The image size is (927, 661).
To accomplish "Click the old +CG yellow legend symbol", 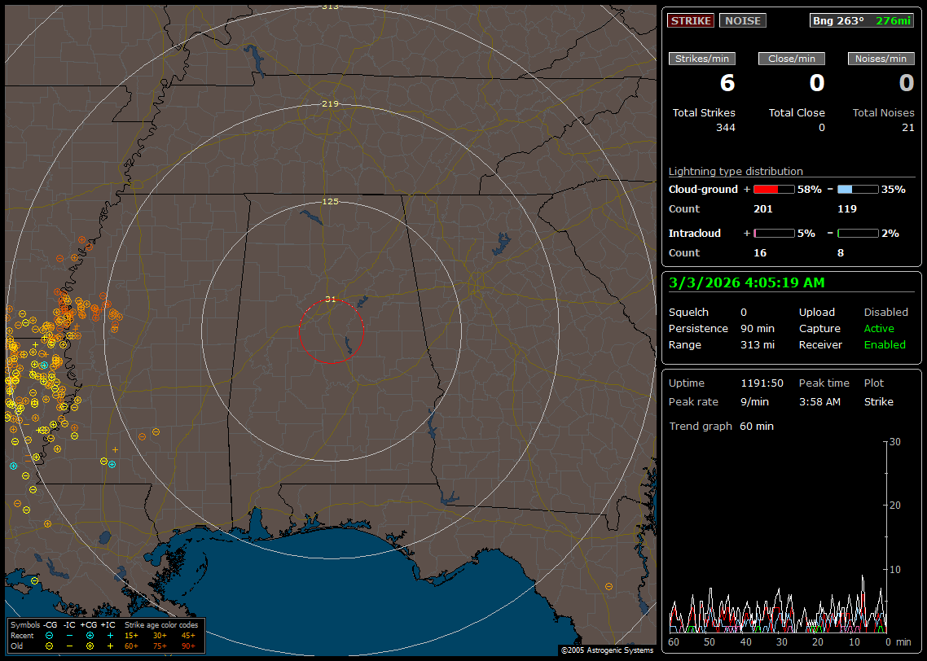I will tap(90, 646).
